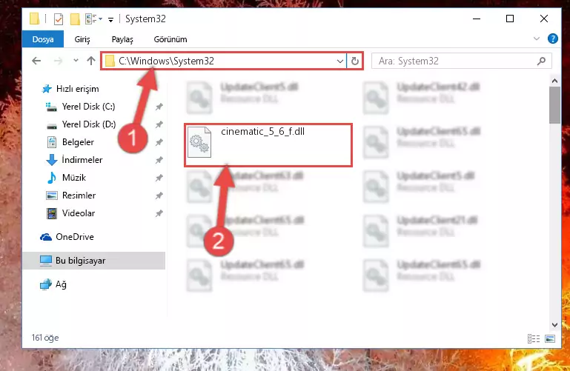The height and width of the screenshot is (371, 570).
Task: Open the Videolar folder
Action: [79, 213]
